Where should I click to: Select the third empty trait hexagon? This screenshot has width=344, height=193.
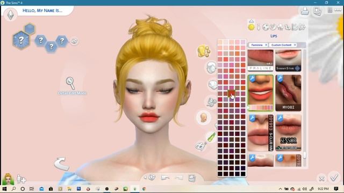62,41
